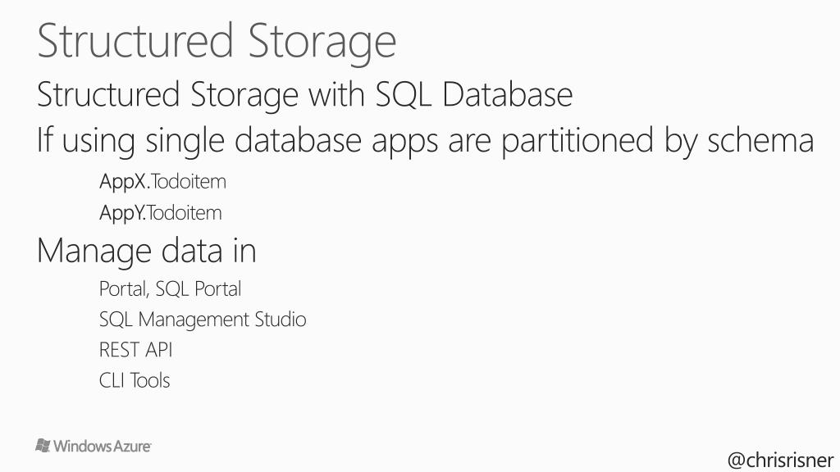Image resolution: width=840 pixels, height=472 pixels.
Task: Select the @chrisrisner Twitter handle
Action: tap(781, 460)
